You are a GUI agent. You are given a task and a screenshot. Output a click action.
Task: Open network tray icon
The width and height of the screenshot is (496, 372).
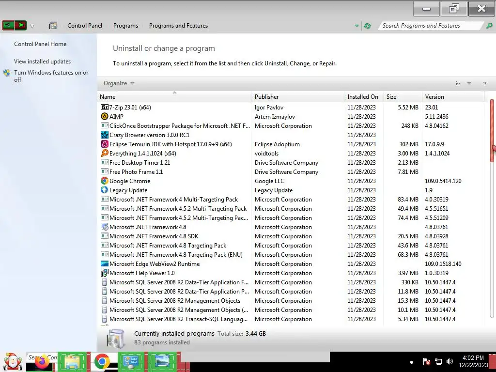point(438,361)
